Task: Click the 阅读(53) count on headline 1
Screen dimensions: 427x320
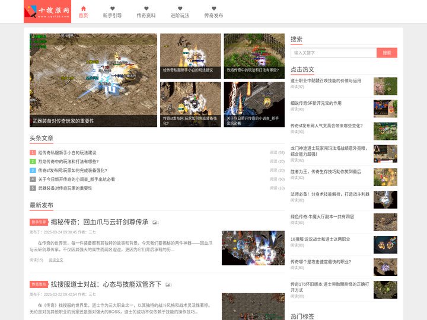Action: coord(277,153)
